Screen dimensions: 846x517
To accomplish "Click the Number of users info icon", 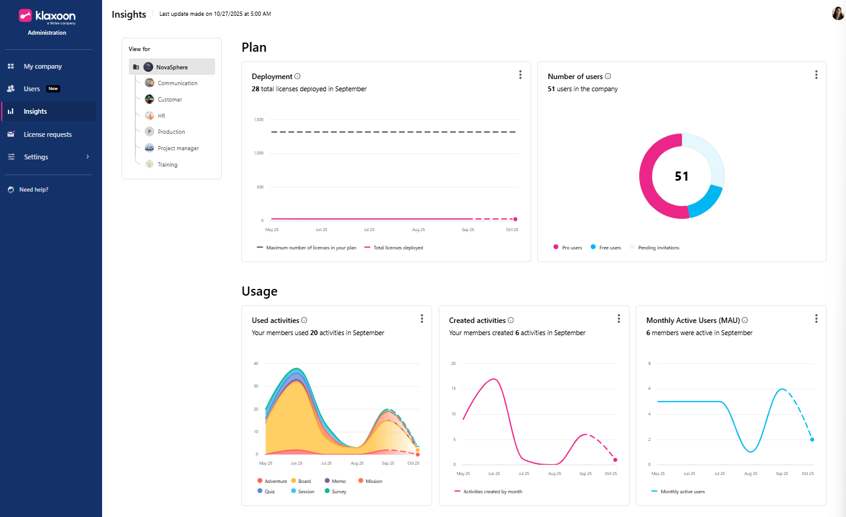I will 608,77.
